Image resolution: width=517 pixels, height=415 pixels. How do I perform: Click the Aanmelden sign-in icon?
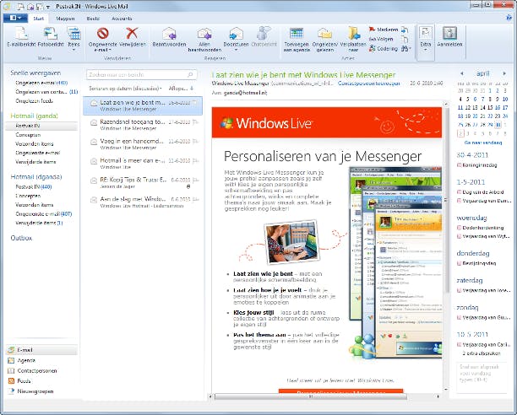click(x=449, y=34)
